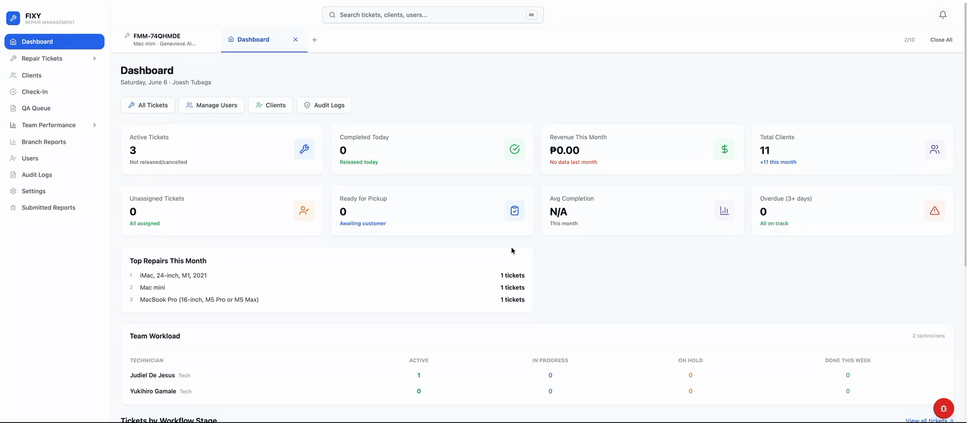
Task: Open a new tab with plus icon
Action: pyautogui.click(x=315, y=40)
